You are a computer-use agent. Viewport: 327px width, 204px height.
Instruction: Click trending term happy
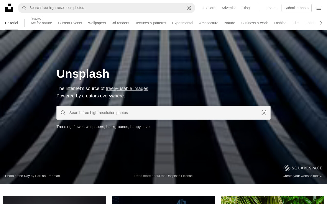point(135,127)
